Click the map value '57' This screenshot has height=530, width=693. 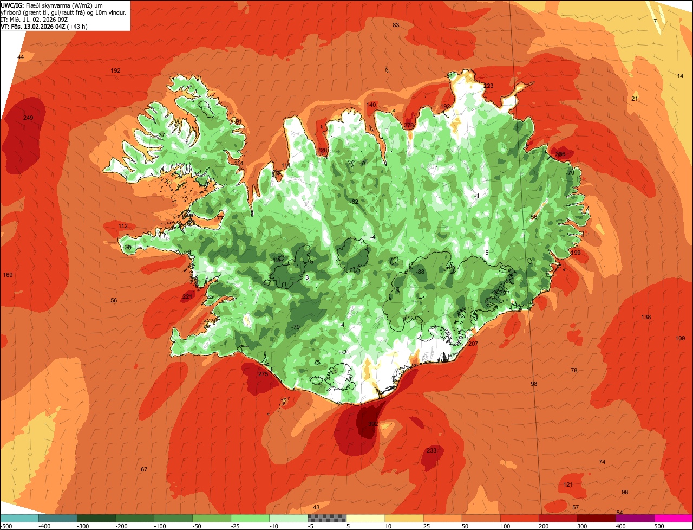576,507
